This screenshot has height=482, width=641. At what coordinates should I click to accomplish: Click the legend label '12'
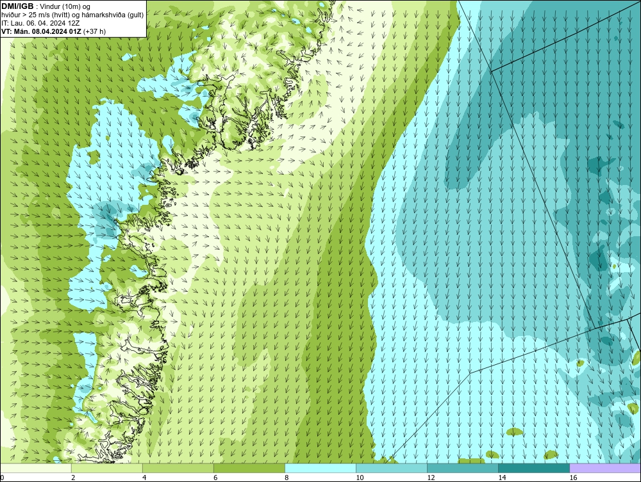[431, 478]
